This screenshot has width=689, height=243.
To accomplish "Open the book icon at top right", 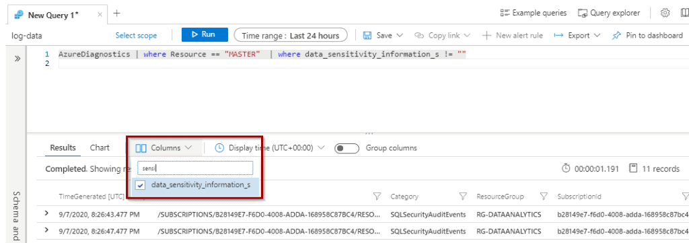I will pyautogui.click(x=685, y=13).
